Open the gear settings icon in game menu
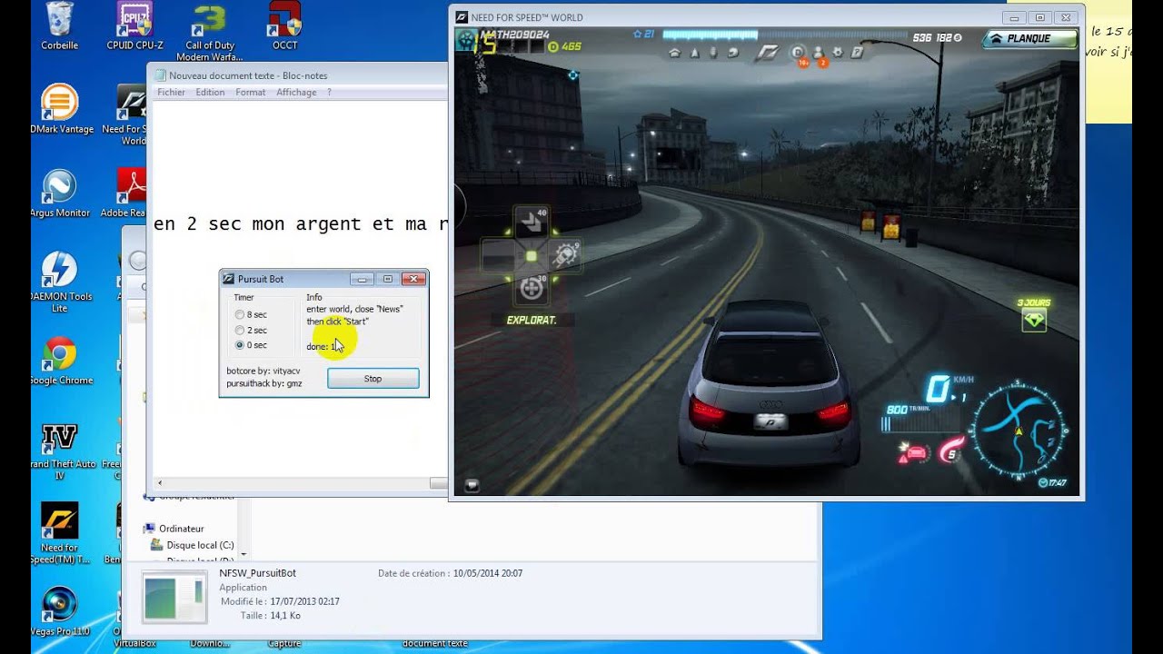 click(x=837, y=53)
